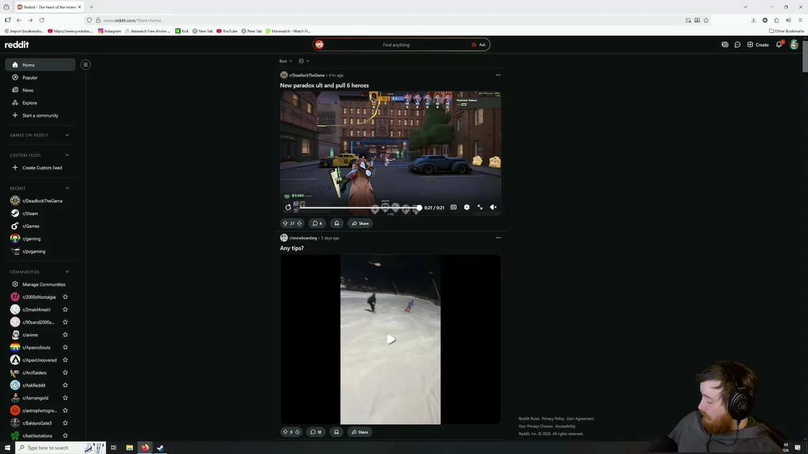This screenshot has height=454, width=808.
Task: Open the more options menu on the r/DeadlockTheGame post
Action: coord(498,75)
